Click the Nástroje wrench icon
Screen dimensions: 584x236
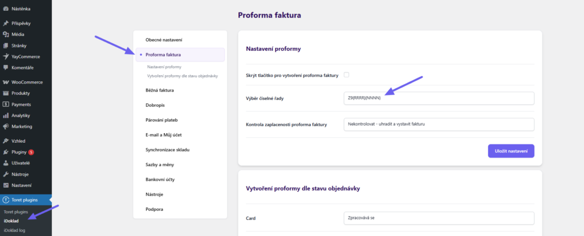[6, 175]
